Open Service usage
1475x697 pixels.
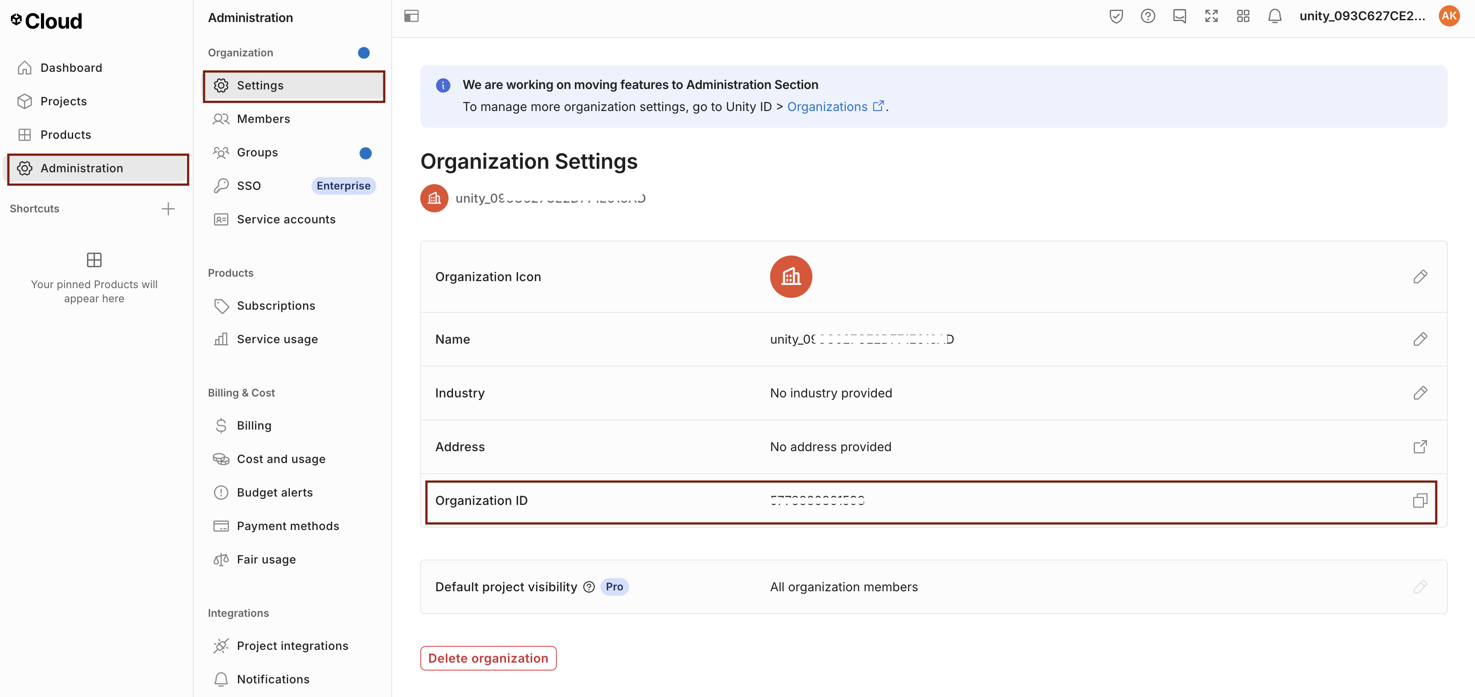(x=294, y=340)
